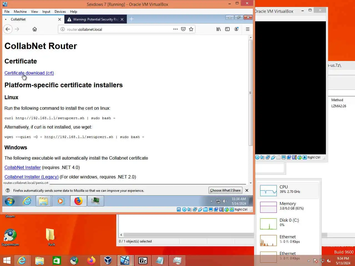Viewport: 355px width, 266px height.
Task: Click VirtualBox USB status icon
Action: click(200, 209)
